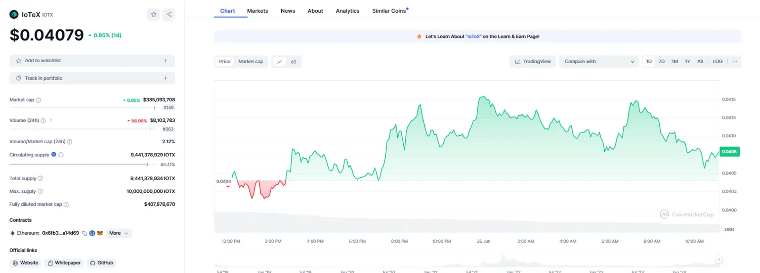Open the Whitepaper link
The height and width of the screenshot is (273, 760).
click(64, 263)
